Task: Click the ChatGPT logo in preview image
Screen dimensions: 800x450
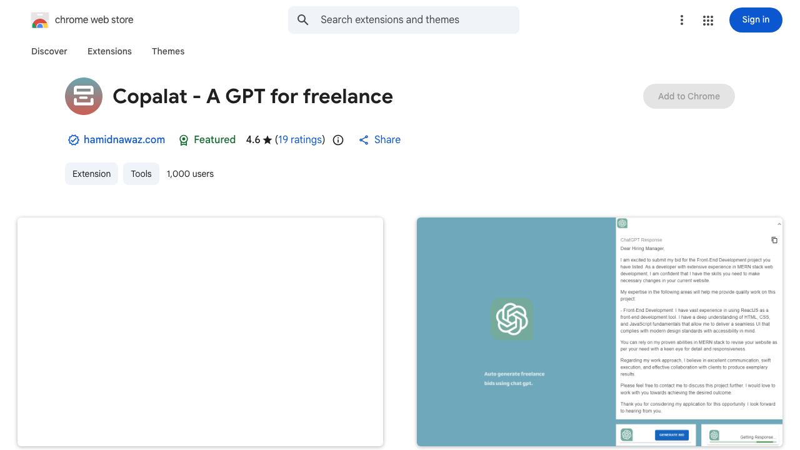Action: pos(512,319)
